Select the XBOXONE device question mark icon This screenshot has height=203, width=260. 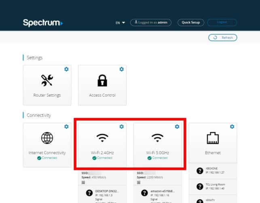[x=199, y=171]
